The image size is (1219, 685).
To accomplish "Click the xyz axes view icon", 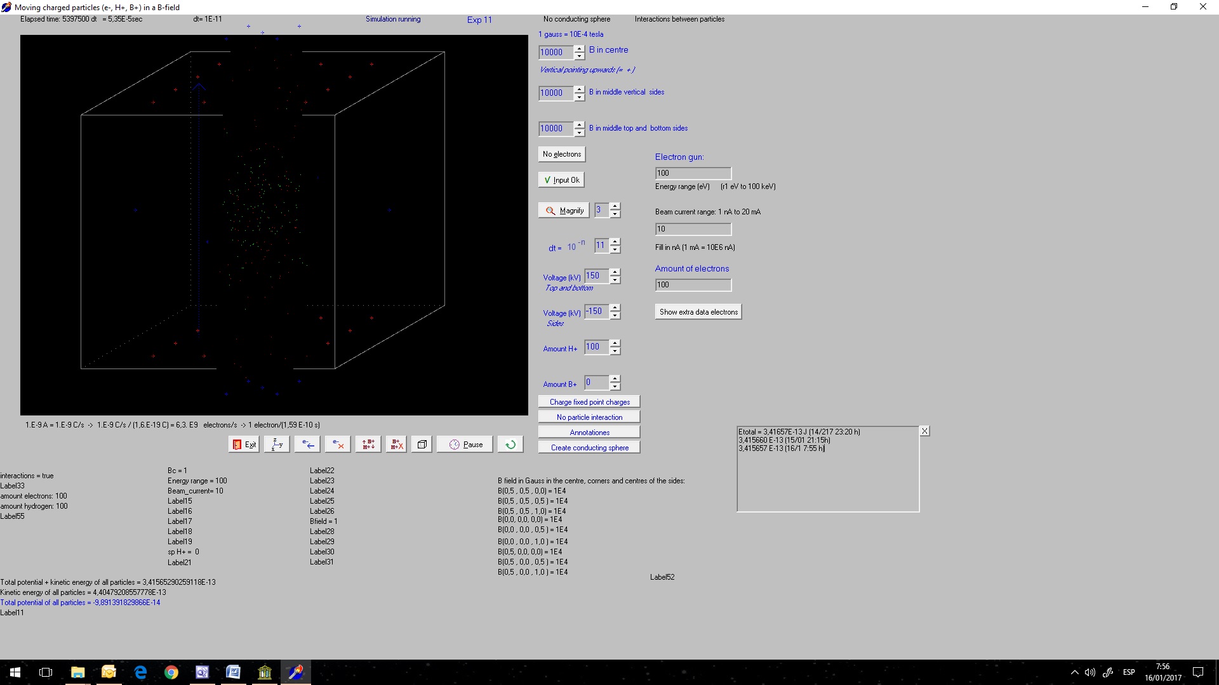I will (277, 445).
